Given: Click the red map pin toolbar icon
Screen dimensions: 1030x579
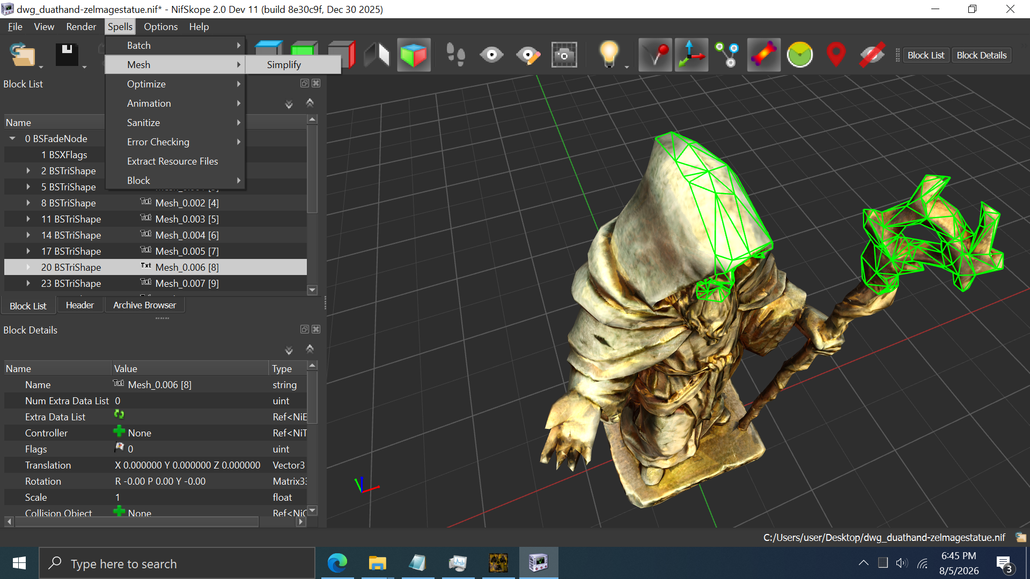Looking at the screenshot, I should [x=836, y=55].
